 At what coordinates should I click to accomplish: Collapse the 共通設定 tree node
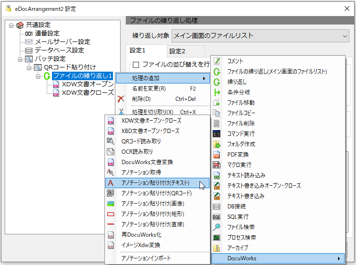click(x=11, y=25)
